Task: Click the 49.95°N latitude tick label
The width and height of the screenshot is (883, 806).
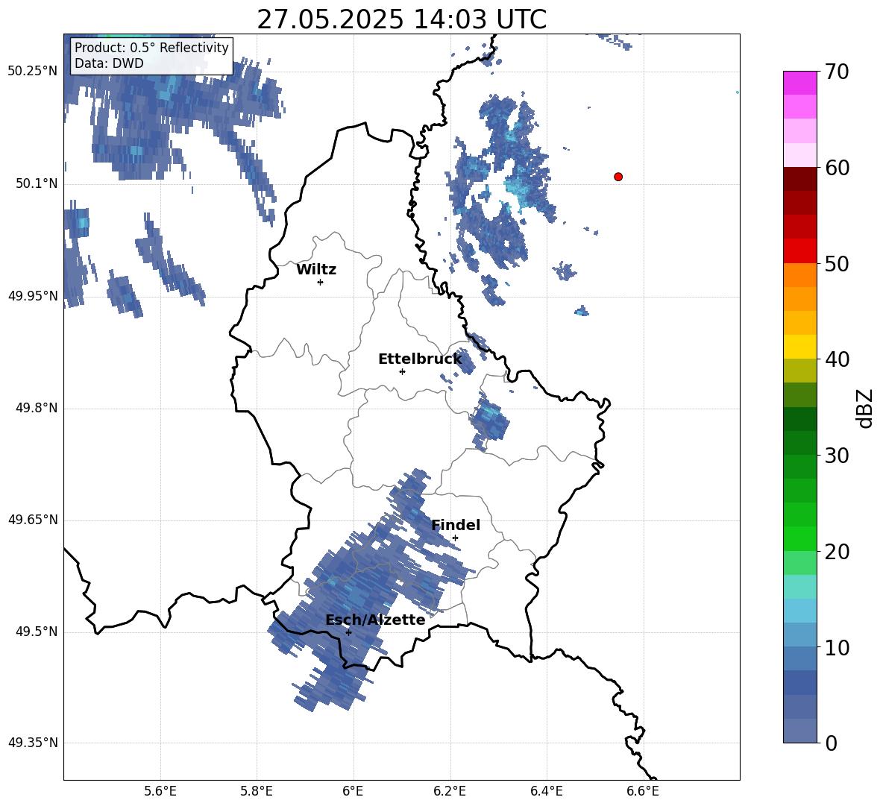Action: (x=33, y=296)
